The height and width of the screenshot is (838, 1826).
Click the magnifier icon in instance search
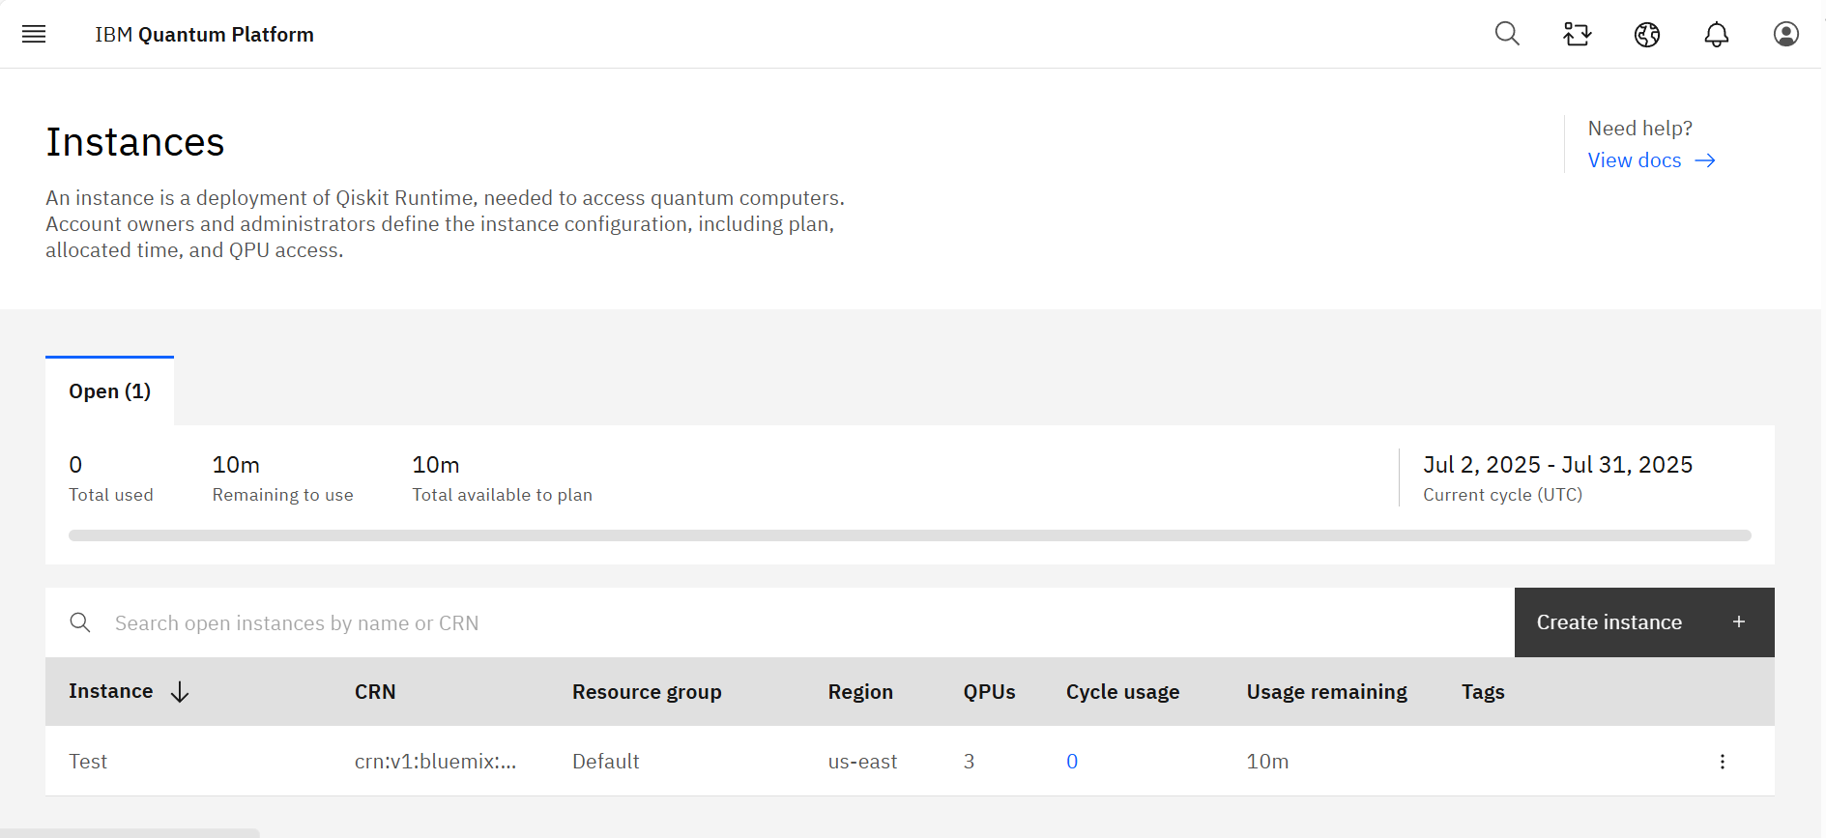80,623
